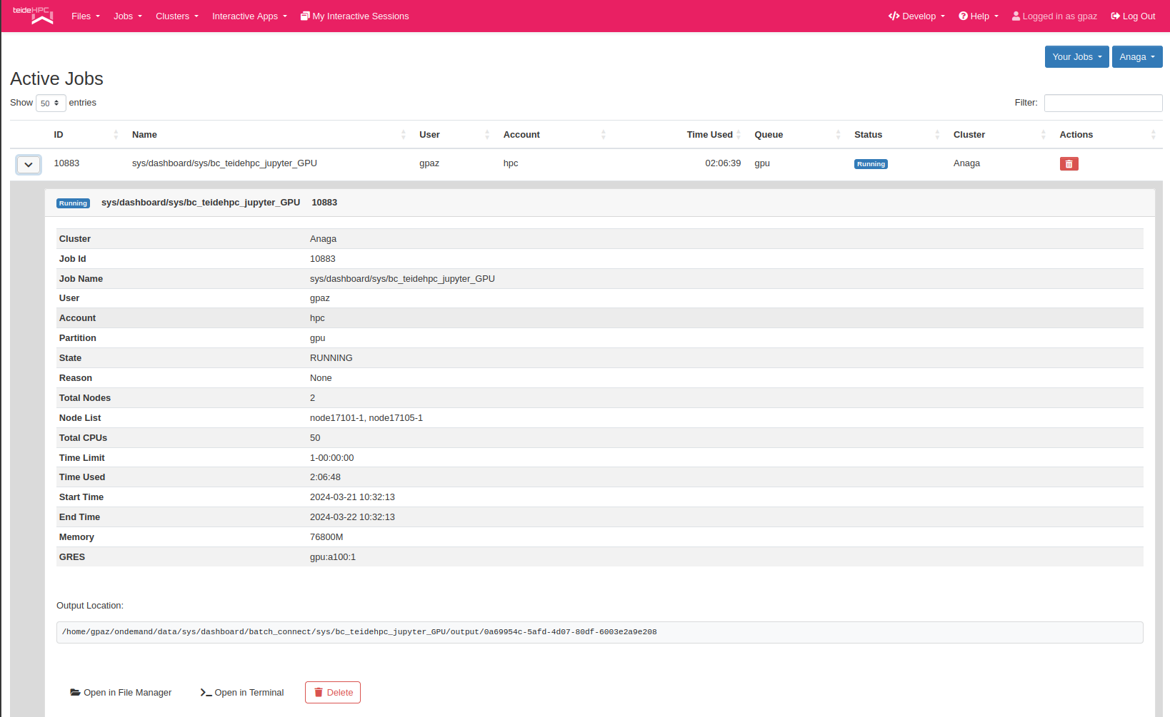Click the Delete button below output location
This screenshot has height=717, width=1170.
[x=333, y=693]
